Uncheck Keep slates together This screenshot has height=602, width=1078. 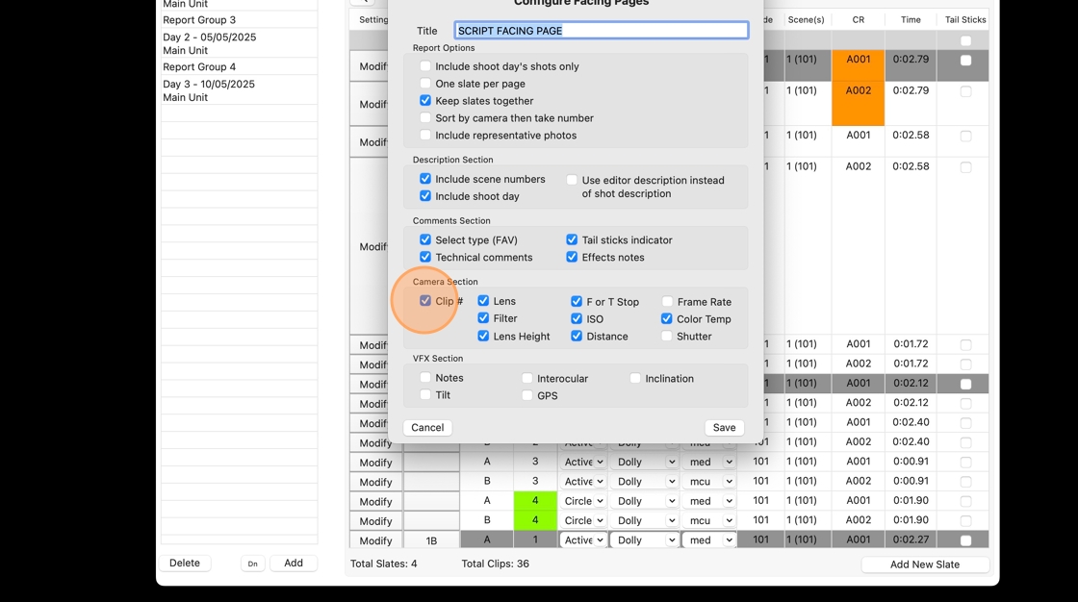tap(425, 100)
